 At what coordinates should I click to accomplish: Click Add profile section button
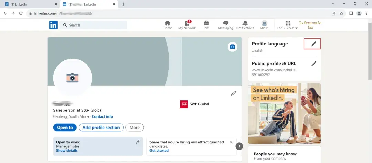[101, 128]
